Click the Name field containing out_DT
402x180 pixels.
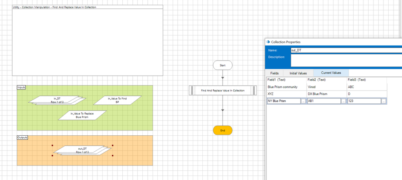[346, 50]
